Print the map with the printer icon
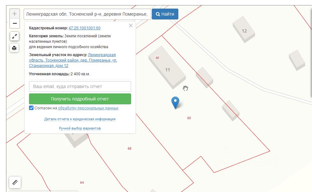This screenshot has width=312, height=192. (14, 48)
